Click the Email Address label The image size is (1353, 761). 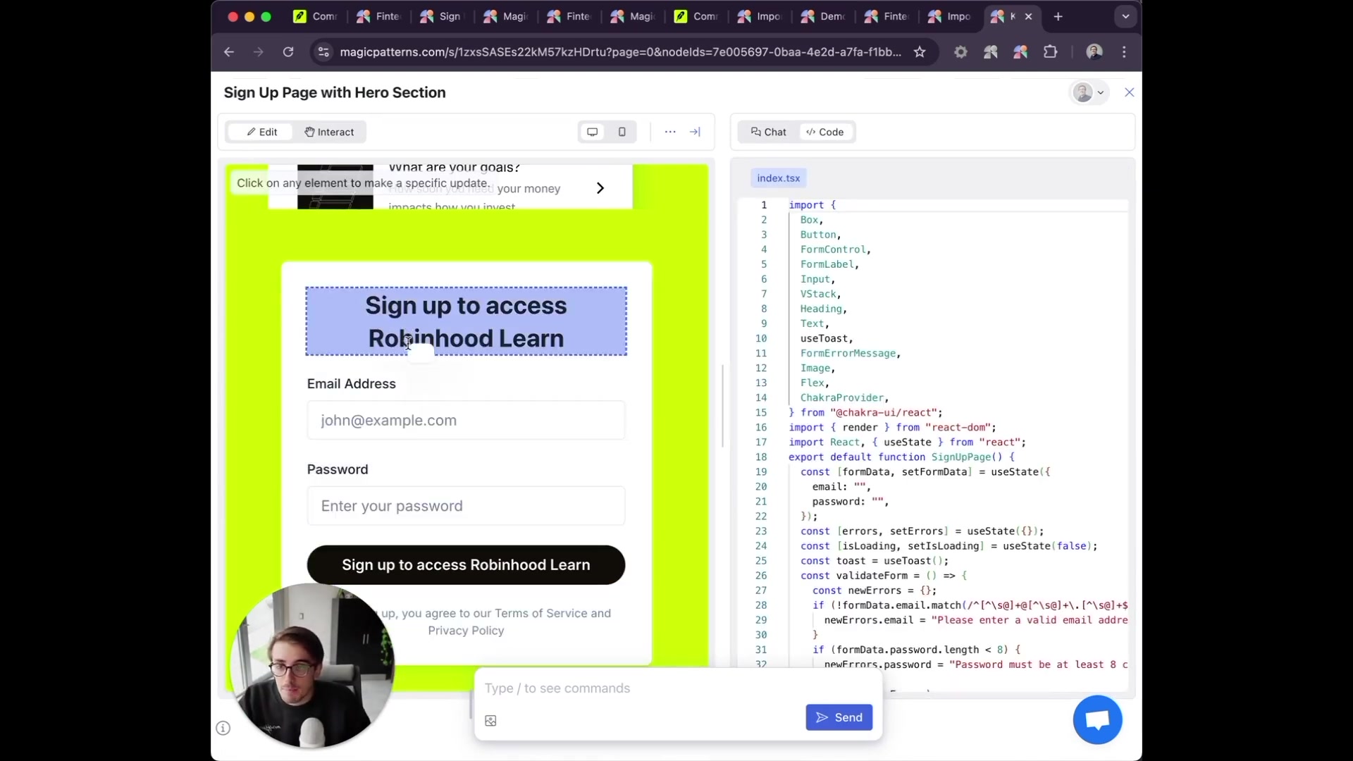click(351, 384)
